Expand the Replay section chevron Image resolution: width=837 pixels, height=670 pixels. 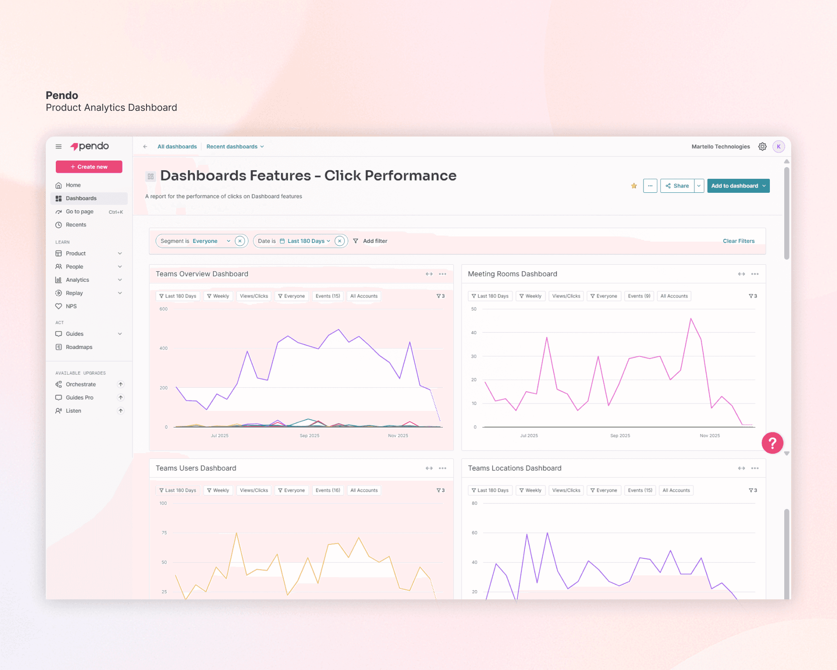point(120,293)
